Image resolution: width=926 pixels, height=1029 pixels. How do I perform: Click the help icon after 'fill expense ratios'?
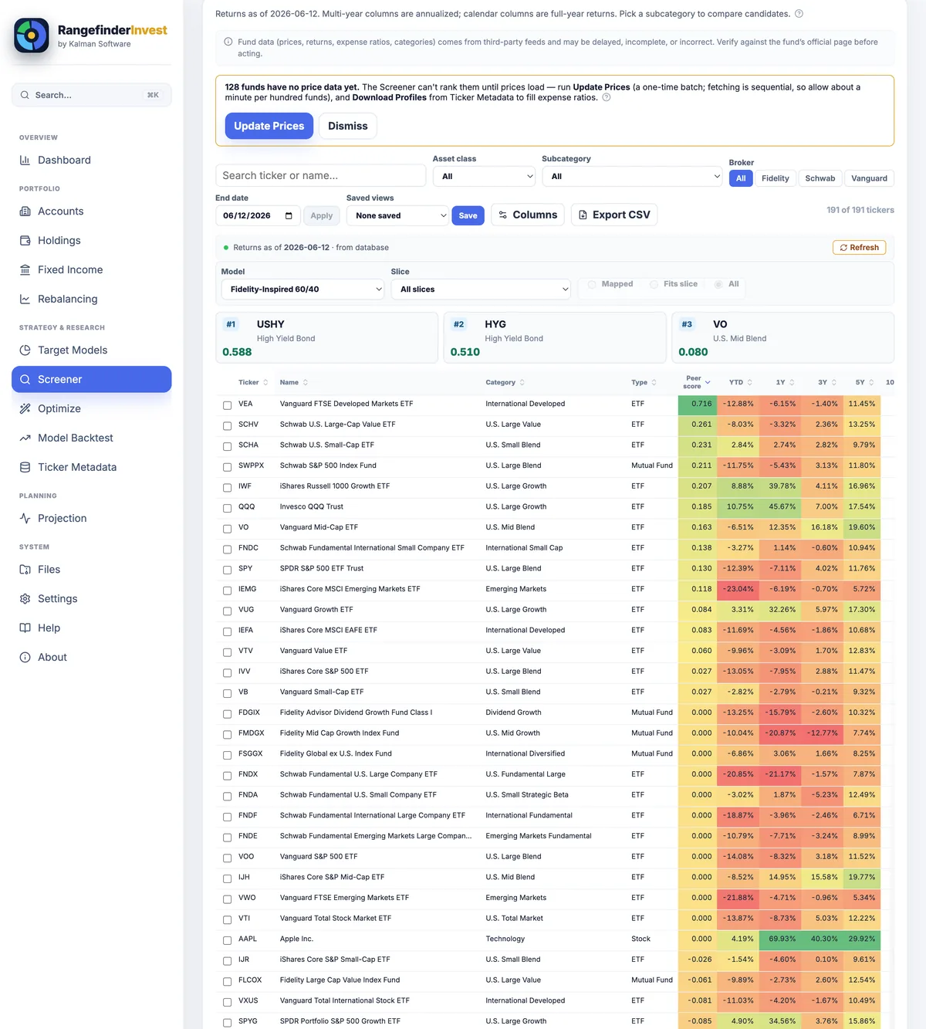[x=606, y=97]
